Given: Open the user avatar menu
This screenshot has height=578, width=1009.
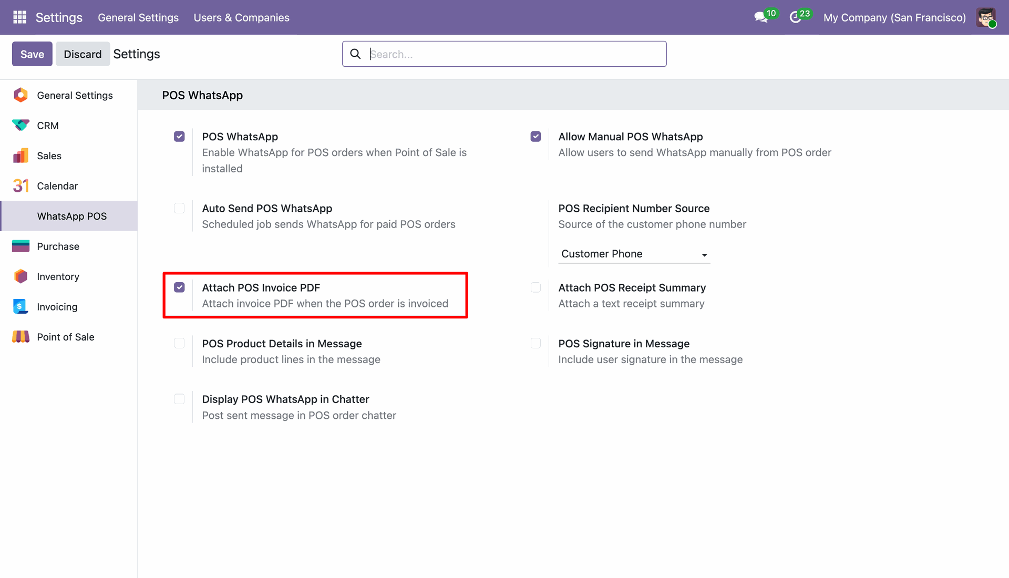Looking at the screenshot, I should coord(986,17).
